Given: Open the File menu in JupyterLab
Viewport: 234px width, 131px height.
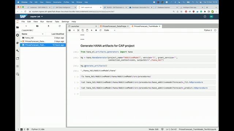Looking at the screenshot, I should (23, 21).
